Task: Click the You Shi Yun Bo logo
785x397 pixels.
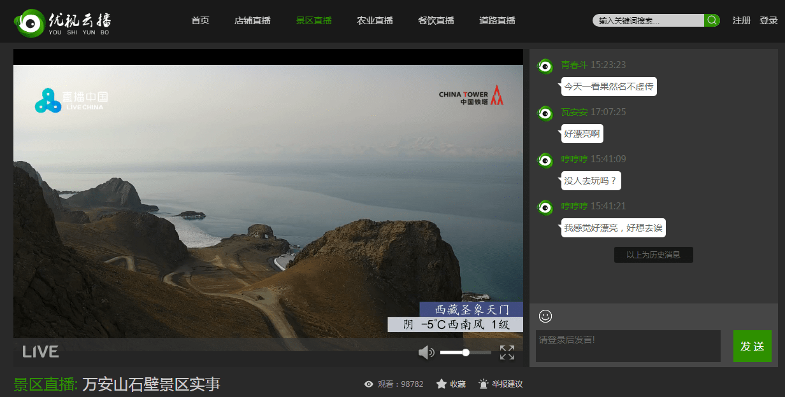Action: [62, 22]
